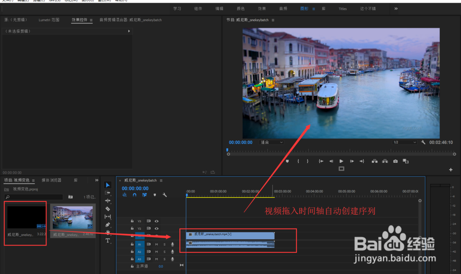
Task: Solo track A2 with S button
Action: point(165,252)
